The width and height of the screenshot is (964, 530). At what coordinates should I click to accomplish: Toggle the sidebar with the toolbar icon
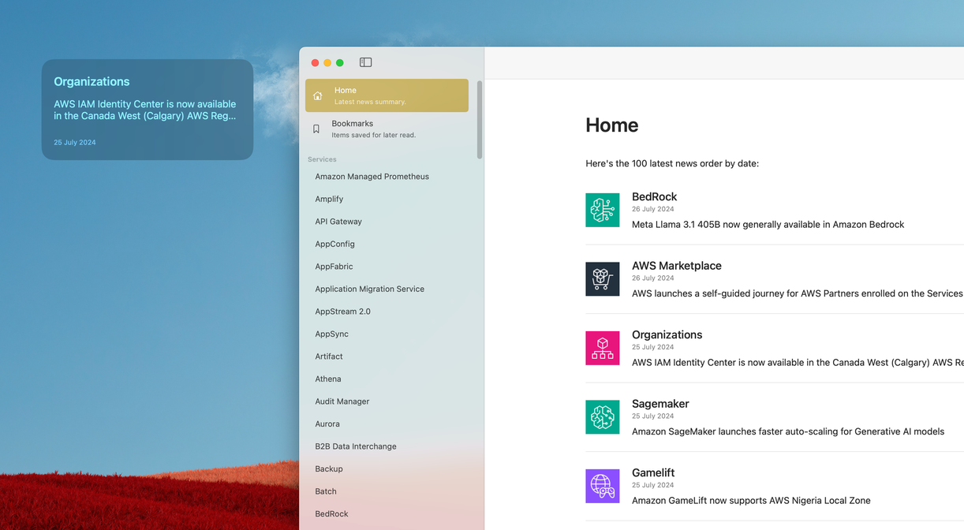365,62
